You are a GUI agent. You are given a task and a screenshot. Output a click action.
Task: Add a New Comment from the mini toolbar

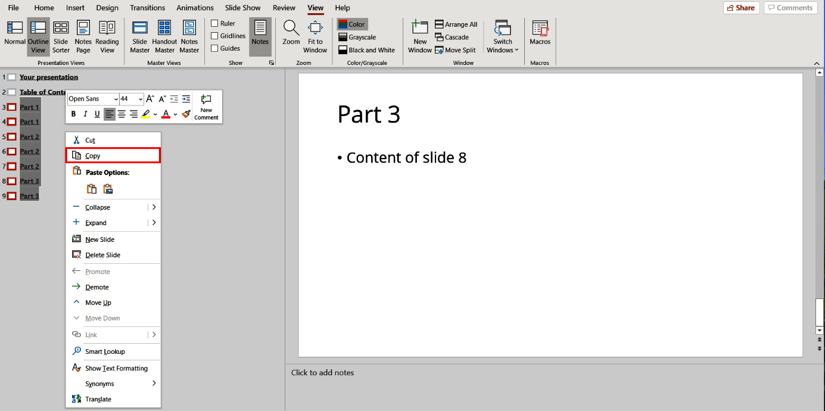point(206,107)
